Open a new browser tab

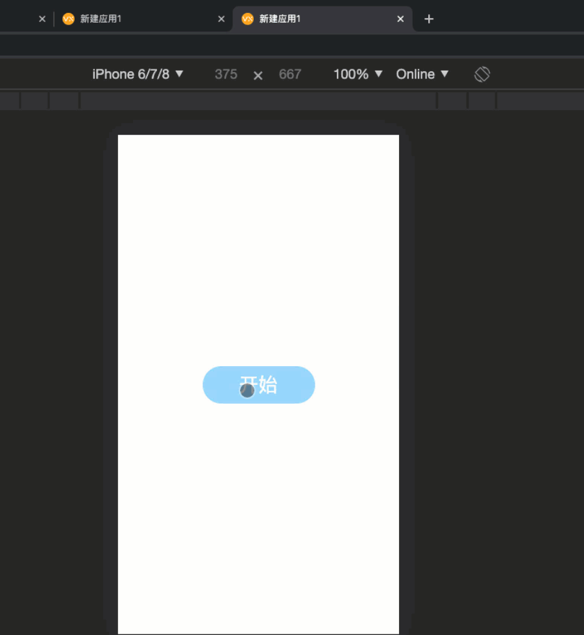(429, 19)
